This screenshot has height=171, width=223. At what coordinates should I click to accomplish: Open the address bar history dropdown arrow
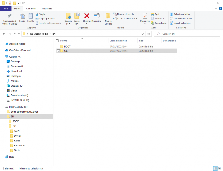142,34
